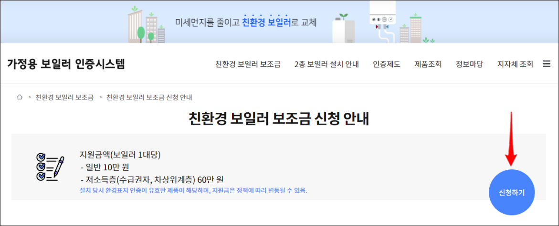Open the hamburger menu icon
The image size is (559, 226).
[x=546, y=64]
